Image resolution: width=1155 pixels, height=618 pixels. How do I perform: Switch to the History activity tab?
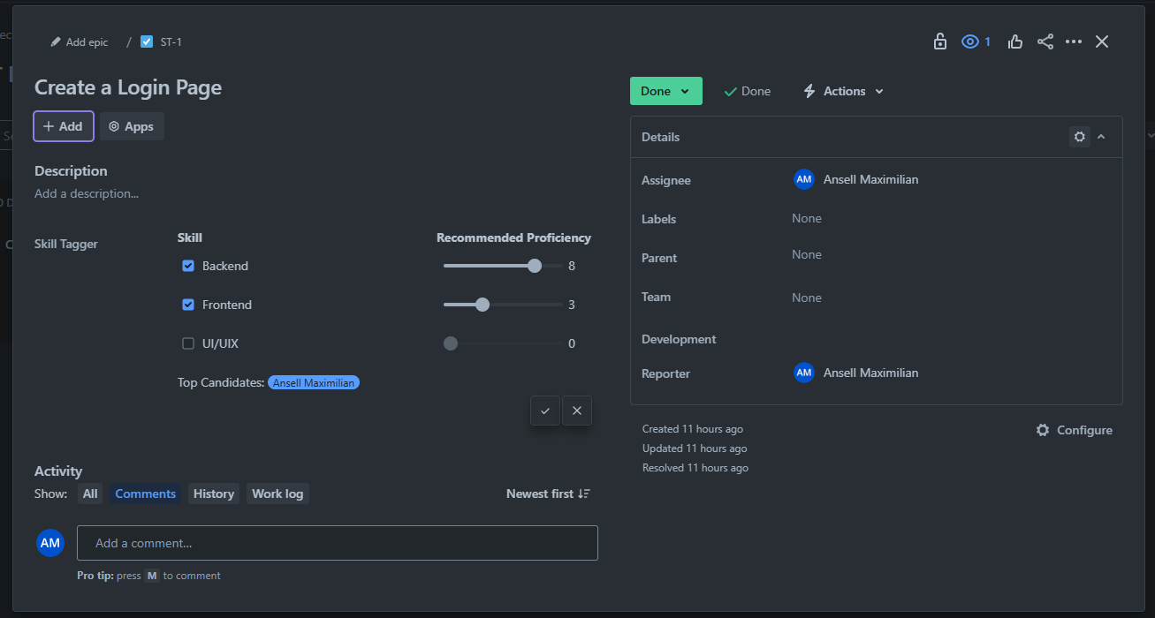pos(213,494)
